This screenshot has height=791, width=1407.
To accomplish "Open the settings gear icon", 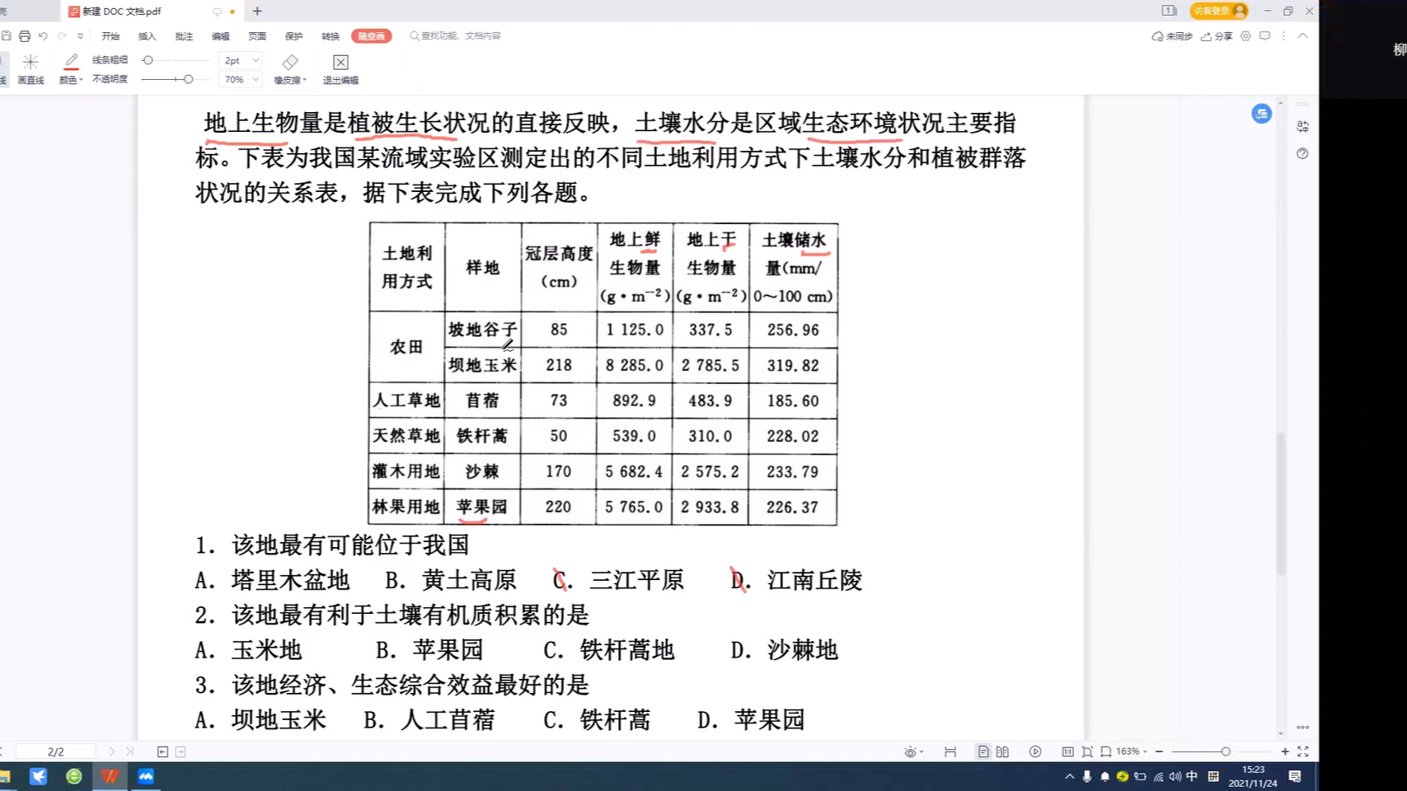I will pyautogui.click(x=1245, y=36).
